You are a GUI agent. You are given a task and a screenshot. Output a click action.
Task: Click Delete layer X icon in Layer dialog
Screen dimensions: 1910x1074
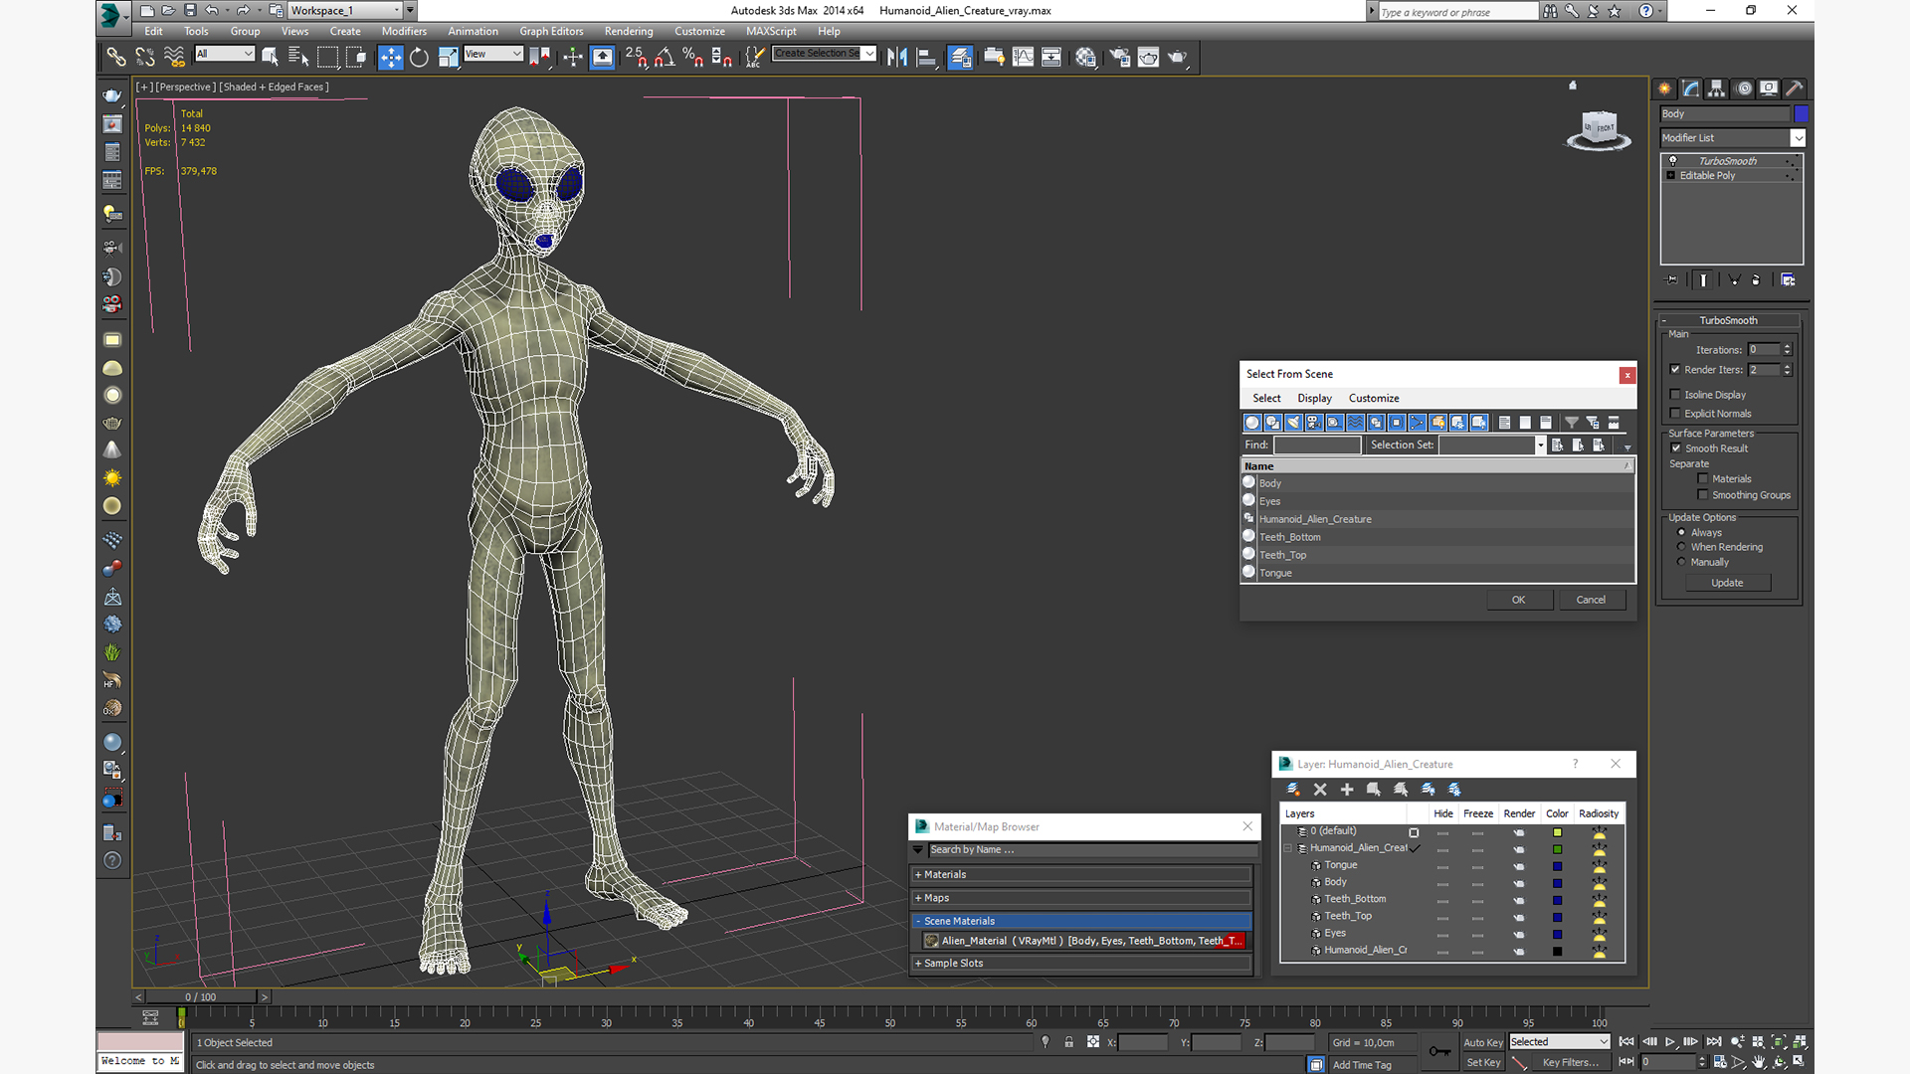(x=1320, y=789)
